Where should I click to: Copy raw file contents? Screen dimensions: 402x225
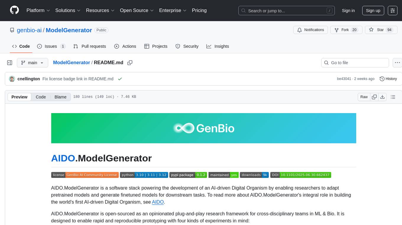pyautogui.click(x=374, y=97)
